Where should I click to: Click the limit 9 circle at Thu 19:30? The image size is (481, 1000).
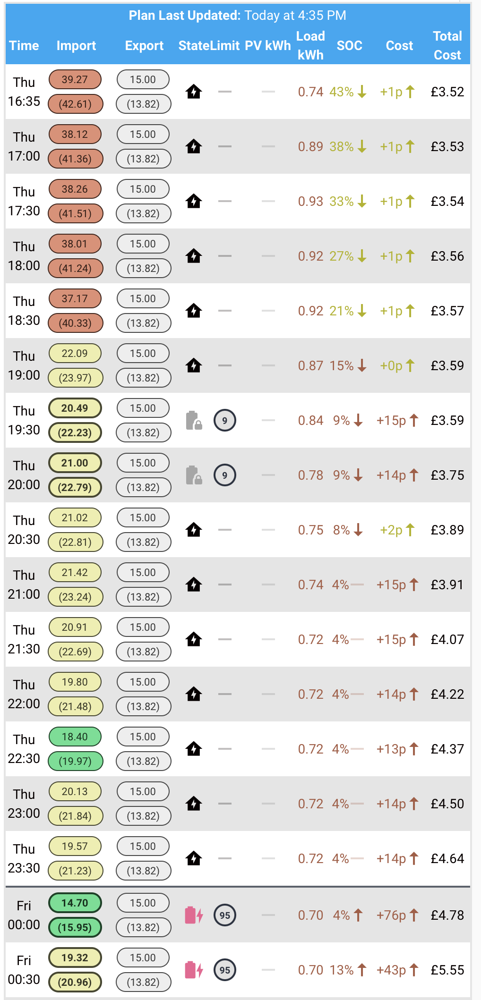point(225,420)
